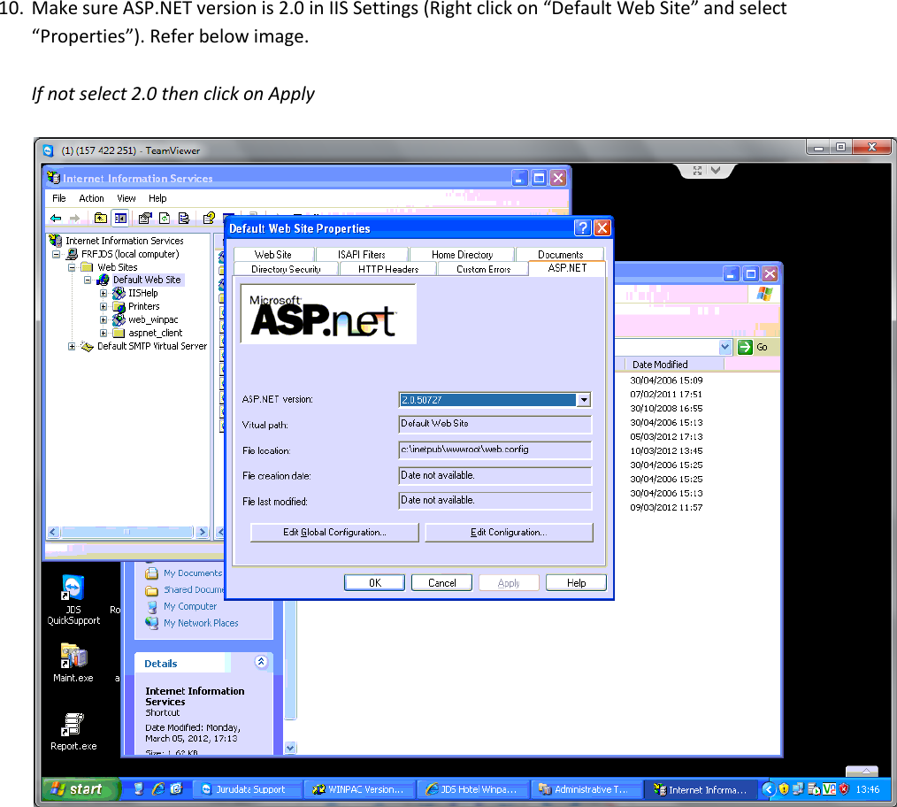Click the Apply button

point(509,582)
